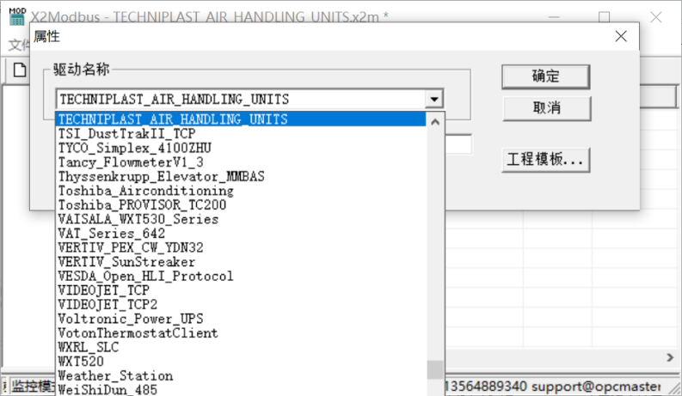This screenshot has height=396, width=682.
Task: Select VAT_Series_642 driver
Action: pos(242,234)
